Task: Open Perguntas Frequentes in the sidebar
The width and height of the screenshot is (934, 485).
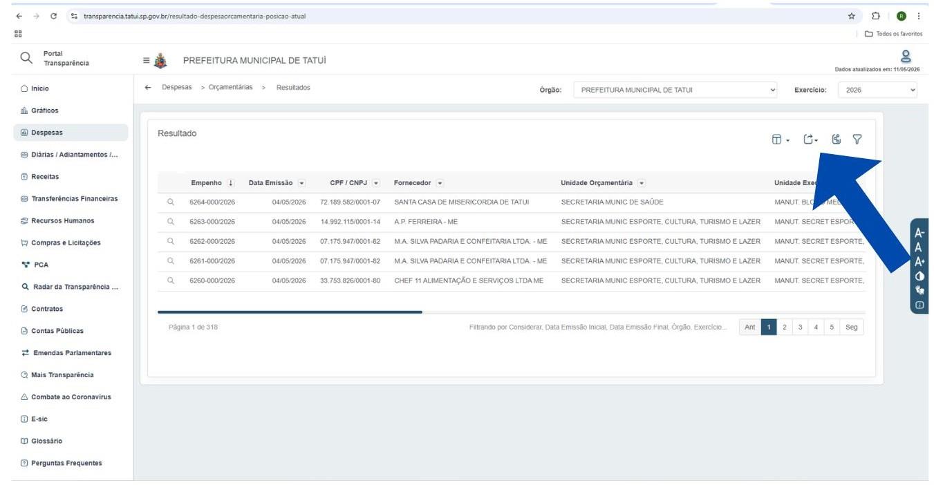Action: tap(70, 463)
